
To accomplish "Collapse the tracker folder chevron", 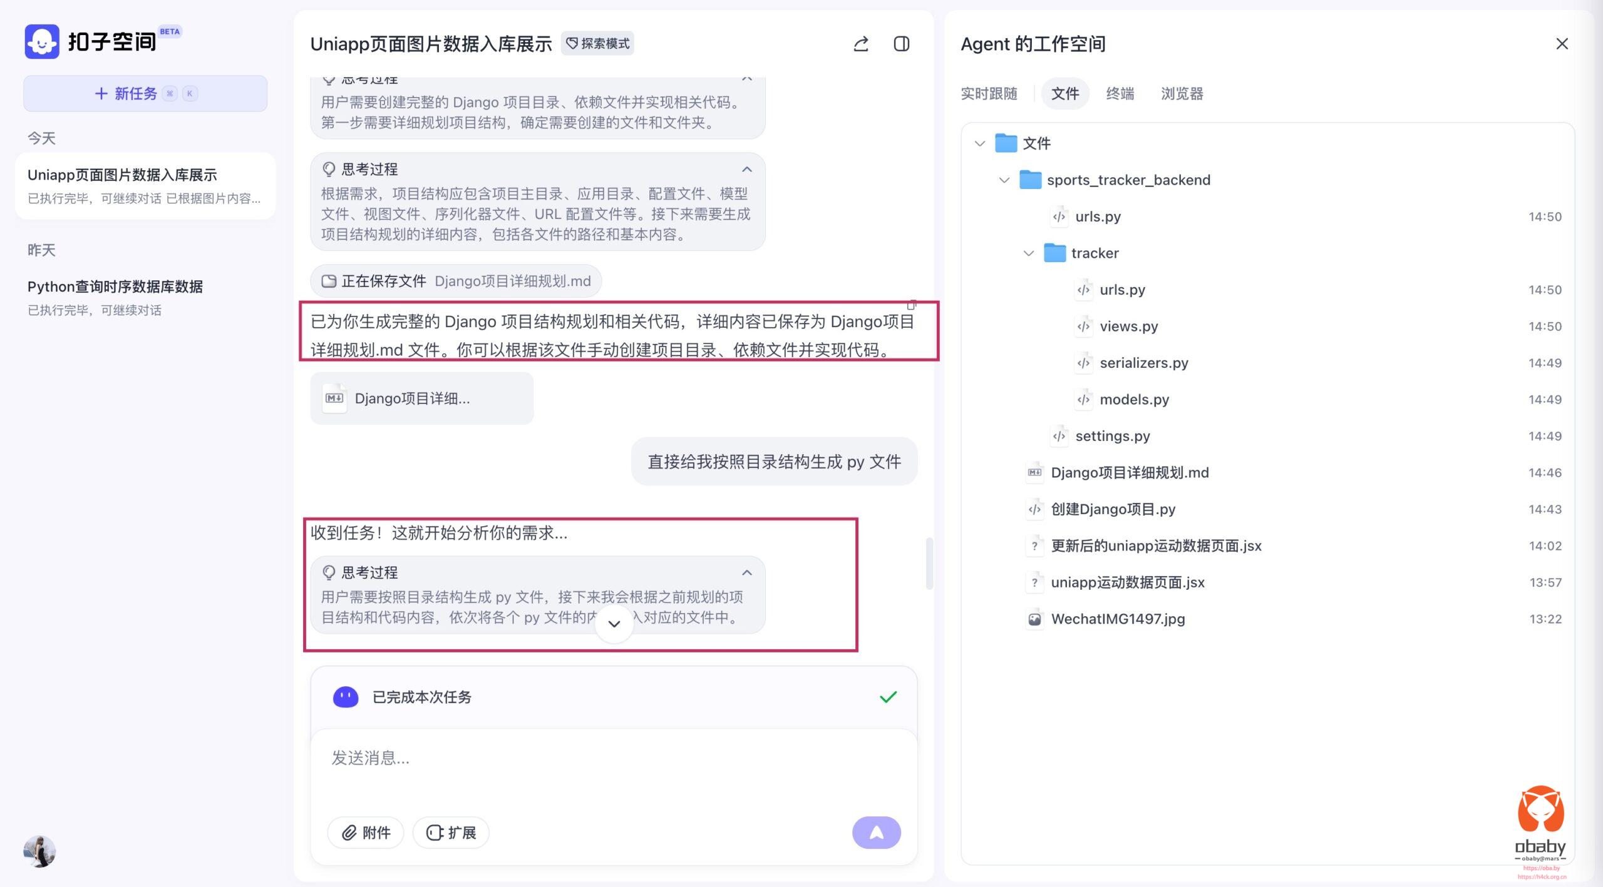I will pos(1029,253).
